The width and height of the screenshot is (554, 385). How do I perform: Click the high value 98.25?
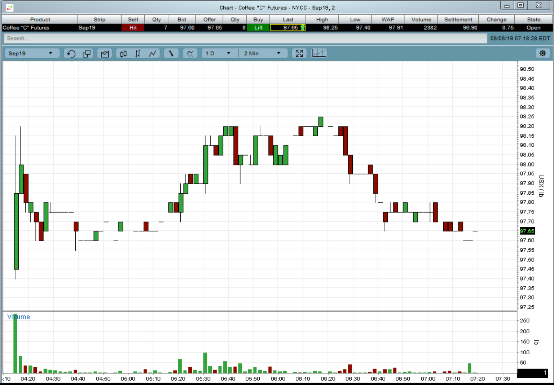330,27
